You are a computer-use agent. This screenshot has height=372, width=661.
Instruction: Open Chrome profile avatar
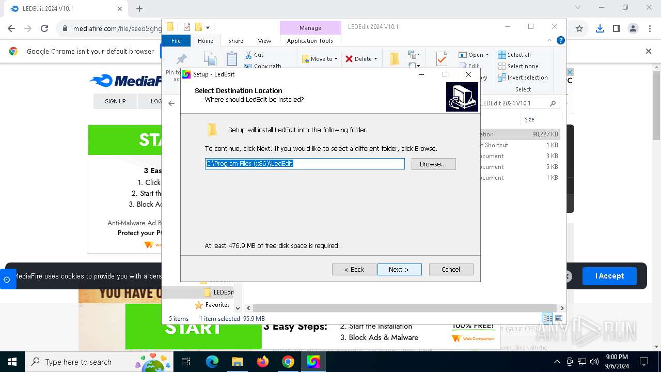[x=633, y=29]
